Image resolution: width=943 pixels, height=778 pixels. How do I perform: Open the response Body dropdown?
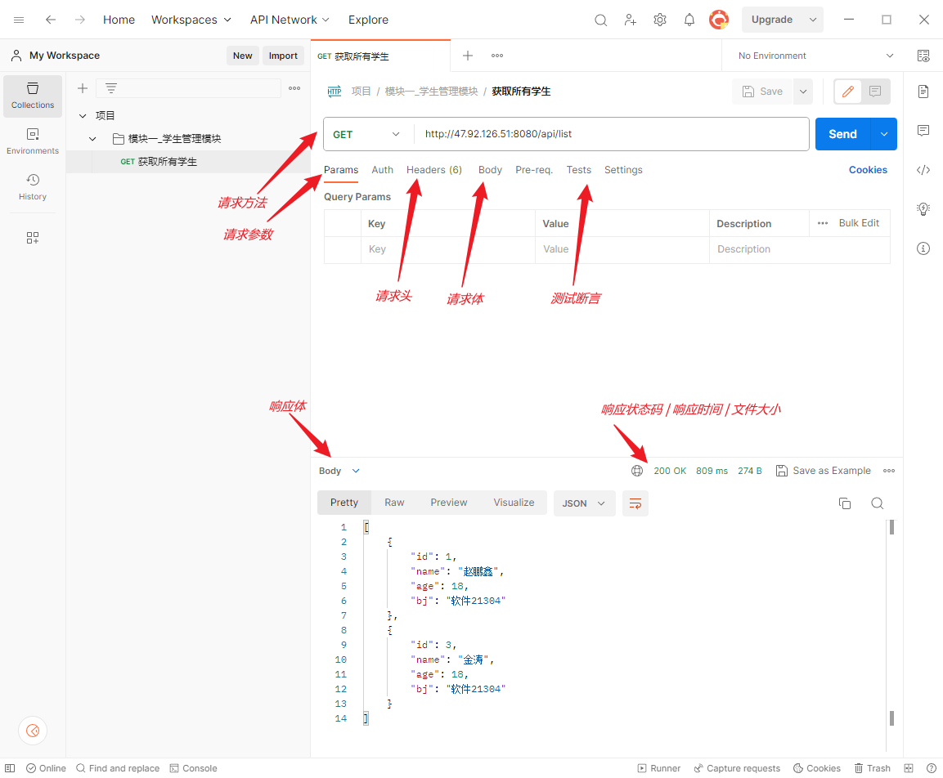pyautogui.click(x=339, y=471)
